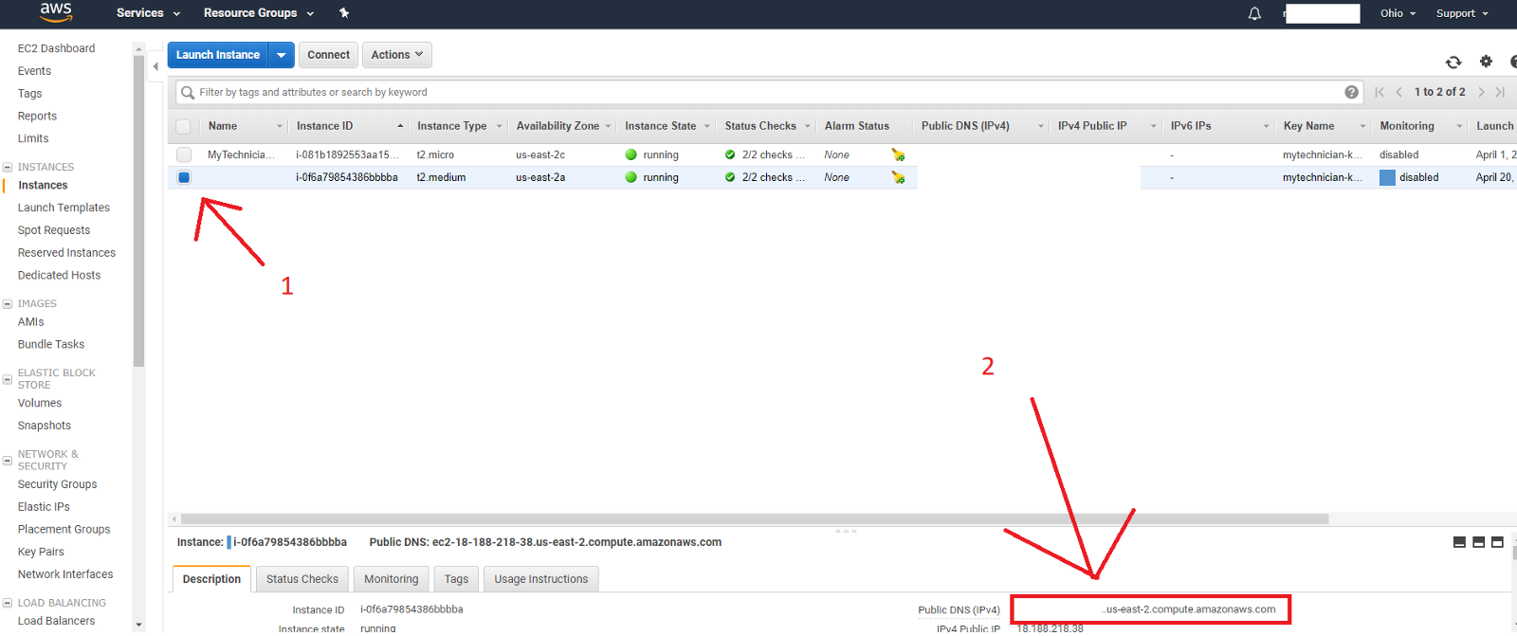This screenshot has height=636, width=1517.
Task: Open Launch Templates in sidebar
Action: 64,208
